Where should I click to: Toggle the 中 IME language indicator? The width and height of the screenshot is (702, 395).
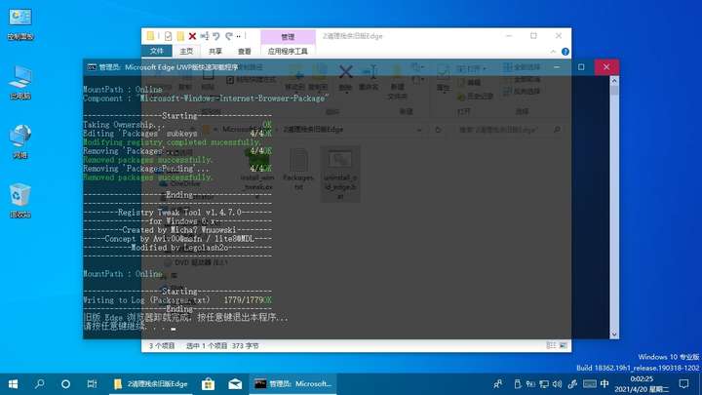pyautogui.click(x=604, y=384)
